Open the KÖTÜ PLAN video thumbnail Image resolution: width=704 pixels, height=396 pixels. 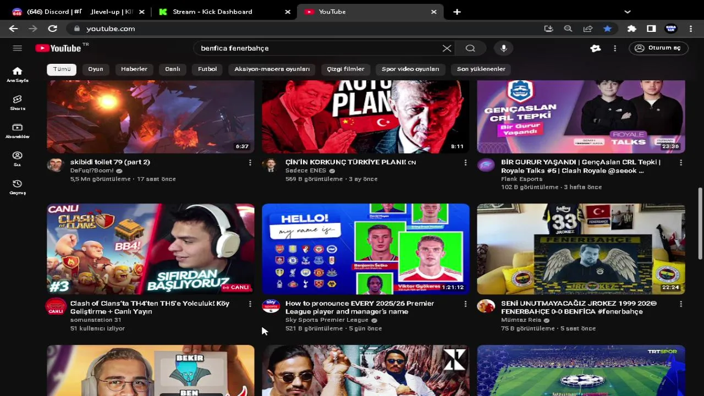coord(366,117)
